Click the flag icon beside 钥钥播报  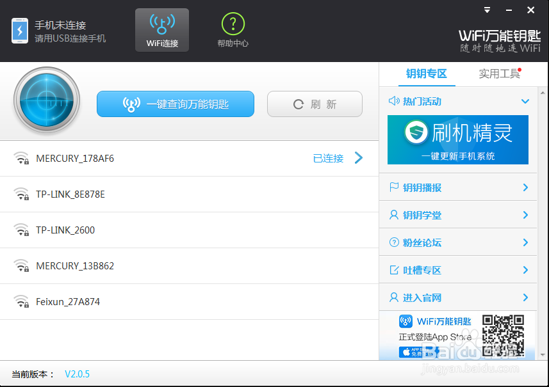point(394,187)
